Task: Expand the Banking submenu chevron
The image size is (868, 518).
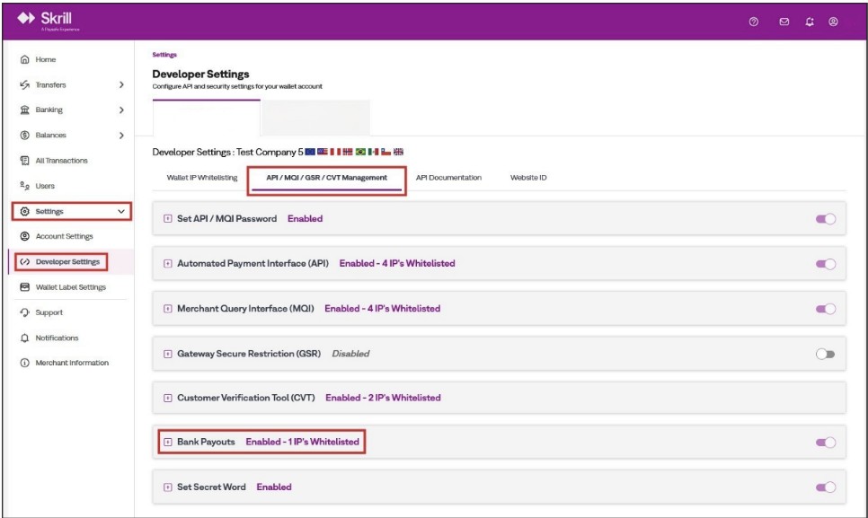Action: click(x=121, y=110)
